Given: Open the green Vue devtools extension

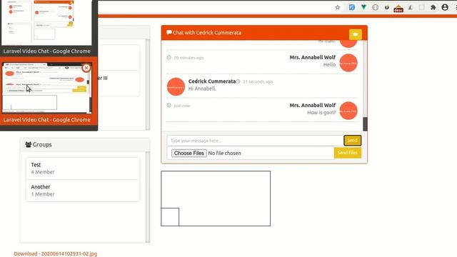Looking at the screenshot, I should pyautogui.click(x=363, y=7).
